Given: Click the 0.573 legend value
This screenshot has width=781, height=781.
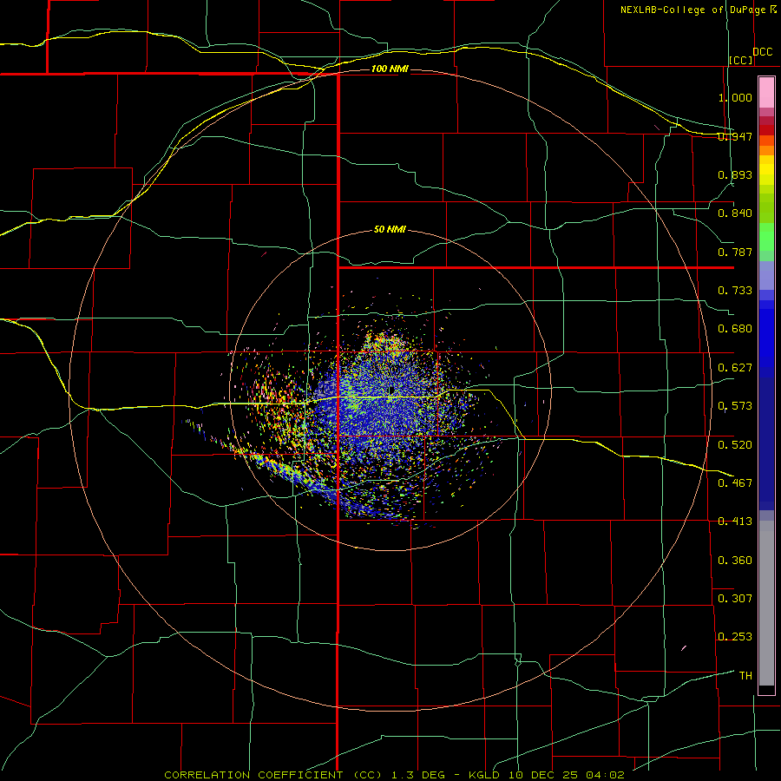Looking at the screenshot, I should (735, 406).
